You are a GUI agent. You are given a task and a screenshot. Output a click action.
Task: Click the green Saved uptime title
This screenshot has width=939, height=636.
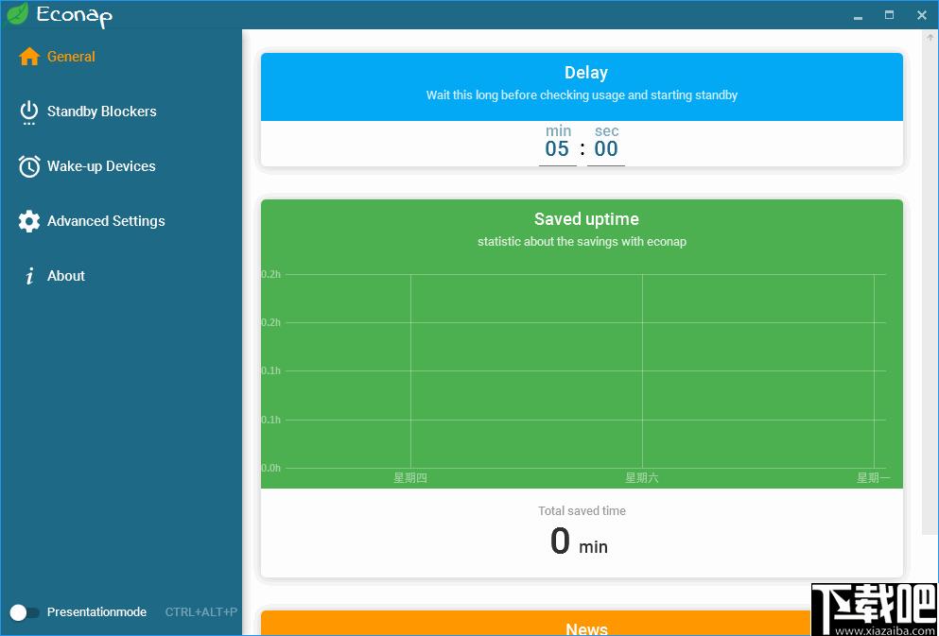tap(586, 219)
